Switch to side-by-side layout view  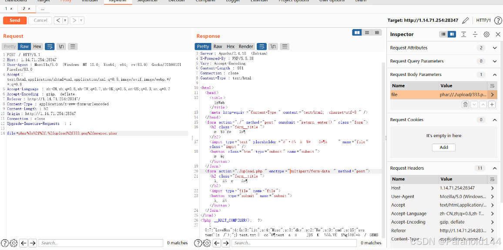coord(357,33)
